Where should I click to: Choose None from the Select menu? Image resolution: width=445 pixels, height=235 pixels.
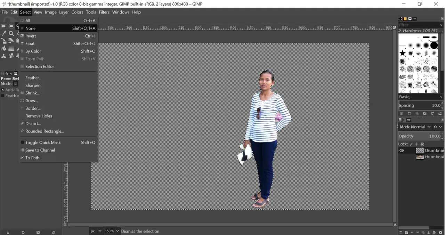[x=58, y=28]
